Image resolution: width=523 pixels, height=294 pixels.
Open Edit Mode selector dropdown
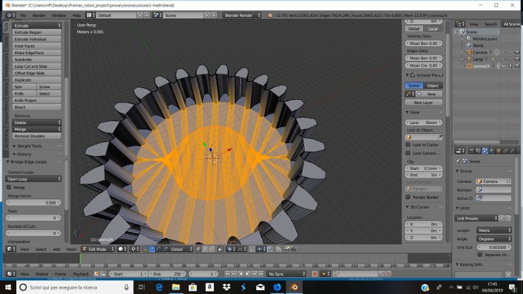click(x=99, y=249)
